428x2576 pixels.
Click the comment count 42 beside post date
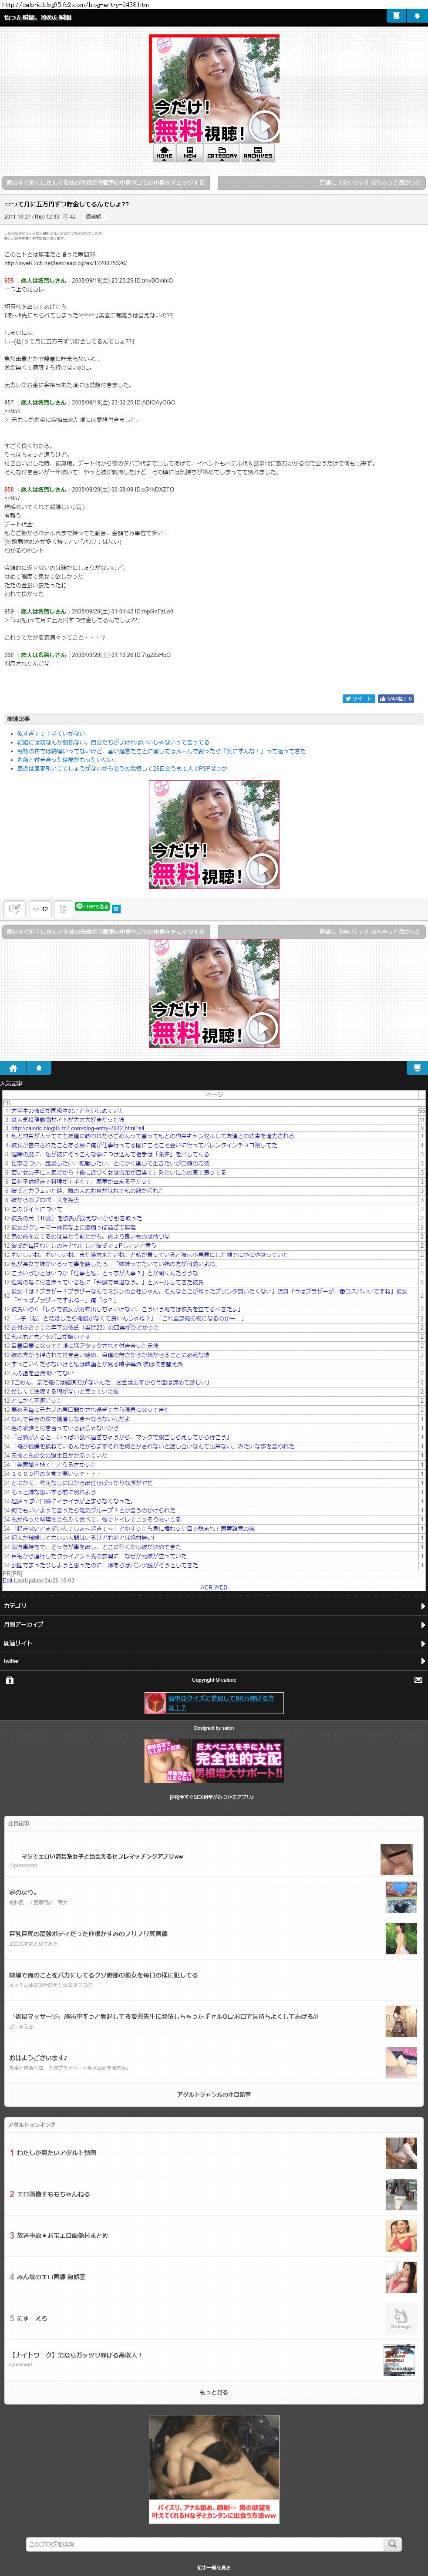(70, 216)
